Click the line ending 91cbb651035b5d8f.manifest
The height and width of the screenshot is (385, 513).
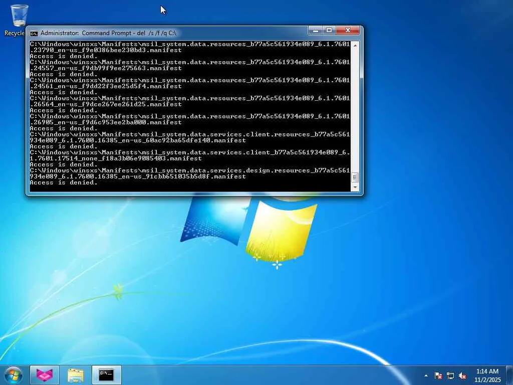point(138,176)
